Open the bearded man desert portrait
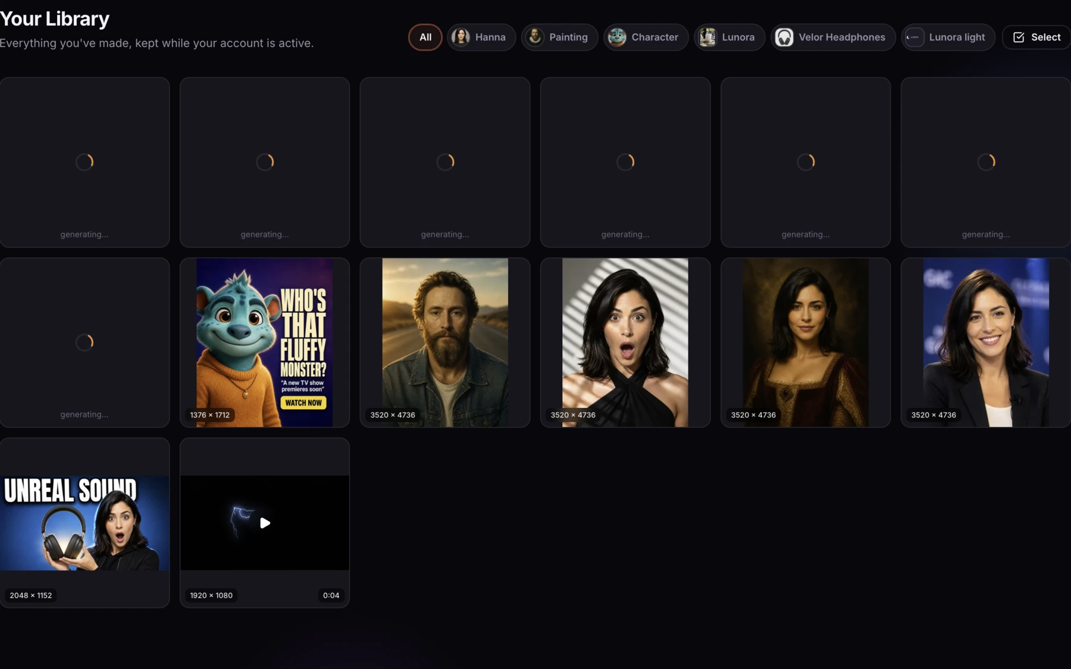 point(445,343)
